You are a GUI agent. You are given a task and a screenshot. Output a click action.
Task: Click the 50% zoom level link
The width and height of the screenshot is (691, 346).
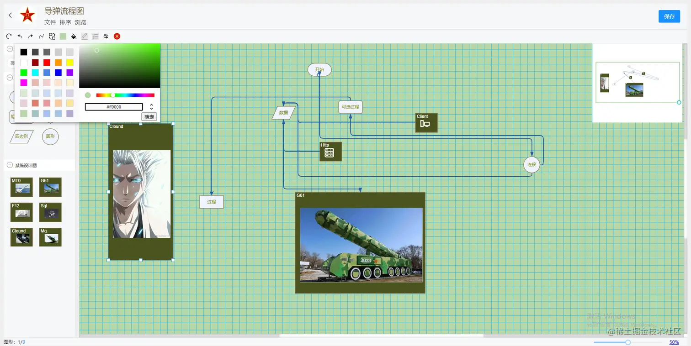[x=674, y=342]
